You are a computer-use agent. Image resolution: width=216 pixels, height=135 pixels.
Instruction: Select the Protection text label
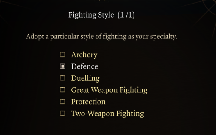click(x=88, y=102)
